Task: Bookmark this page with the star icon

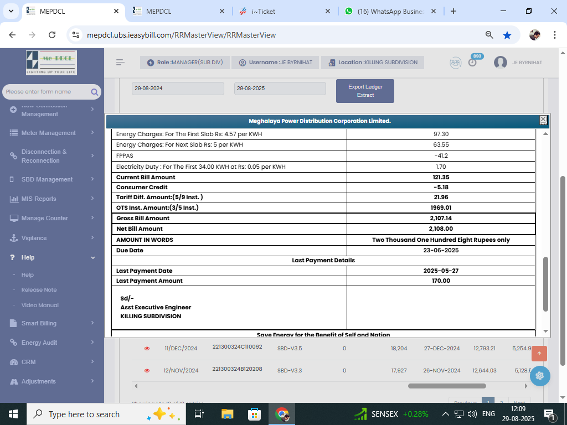Action: click(x=507, y=35)
